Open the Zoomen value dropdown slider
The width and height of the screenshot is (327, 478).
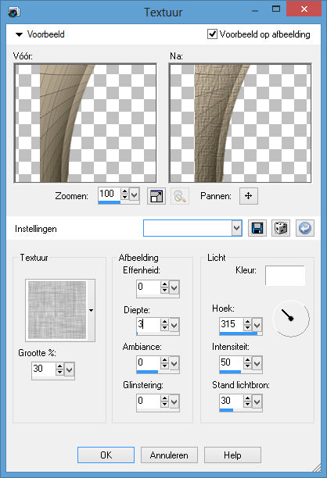click(x=134, y=194)
